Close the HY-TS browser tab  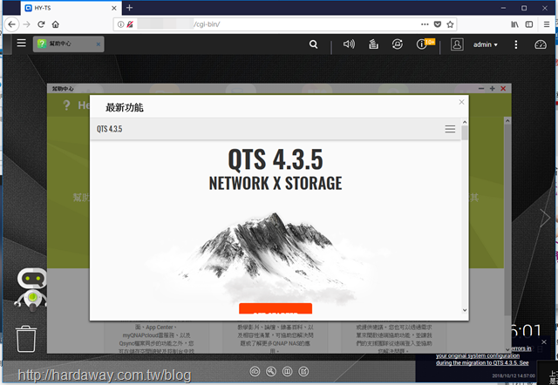click(114, 8)
